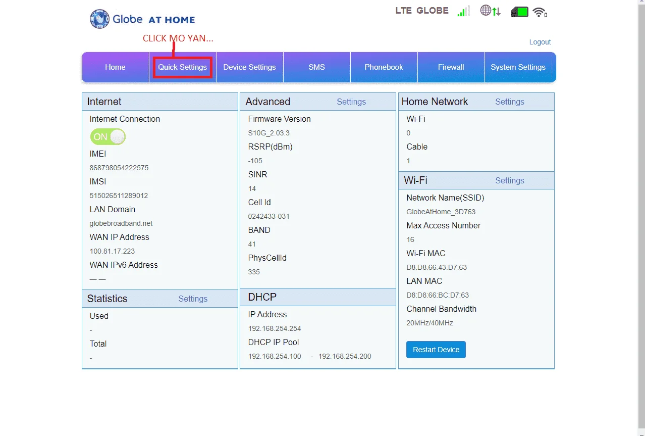Open the Home tab
Viewport: 645px width, 436px height.
coord(115,67)
